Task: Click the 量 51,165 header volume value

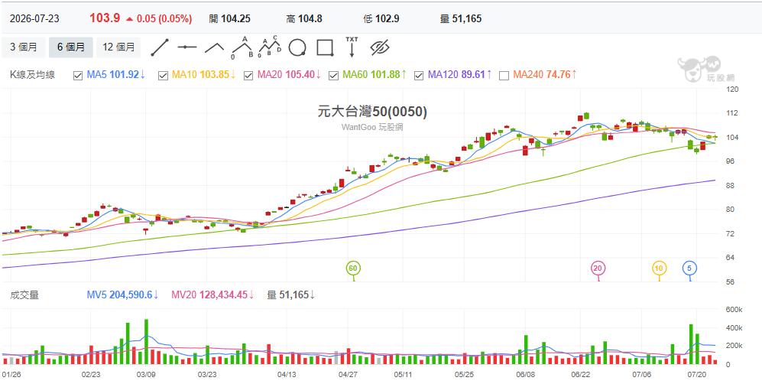Action: [x=461, y=19]
